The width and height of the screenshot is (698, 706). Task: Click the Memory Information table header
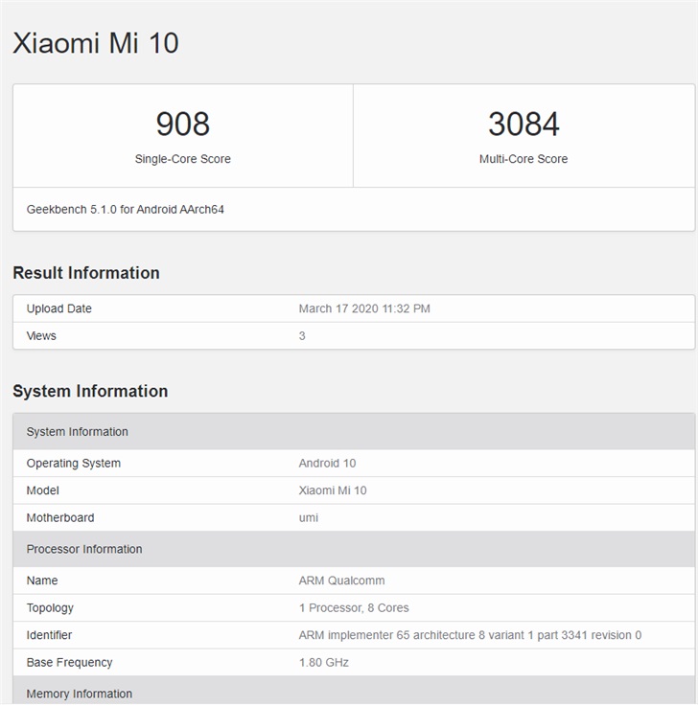pyautogui.click(x=80, y=694)
